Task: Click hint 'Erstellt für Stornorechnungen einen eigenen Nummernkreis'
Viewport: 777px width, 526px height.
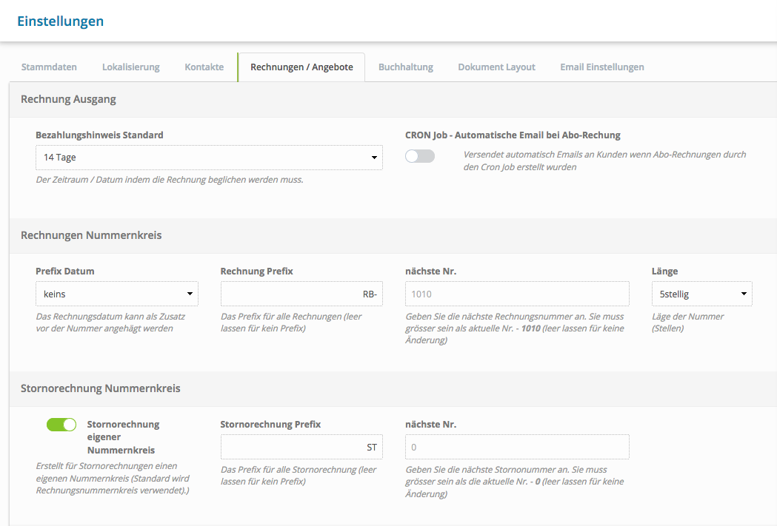Action: tap(113, 478)
